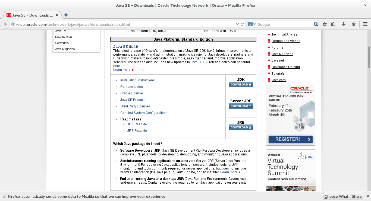The width and height of the screenshot is (371, 201).
Task: Bookmark this page with star icon
Action: 325,24
